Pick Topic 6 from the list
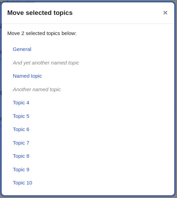 pos(21,129)
